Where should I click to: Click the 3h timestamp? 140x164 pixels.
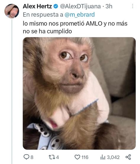click(109, 6)
